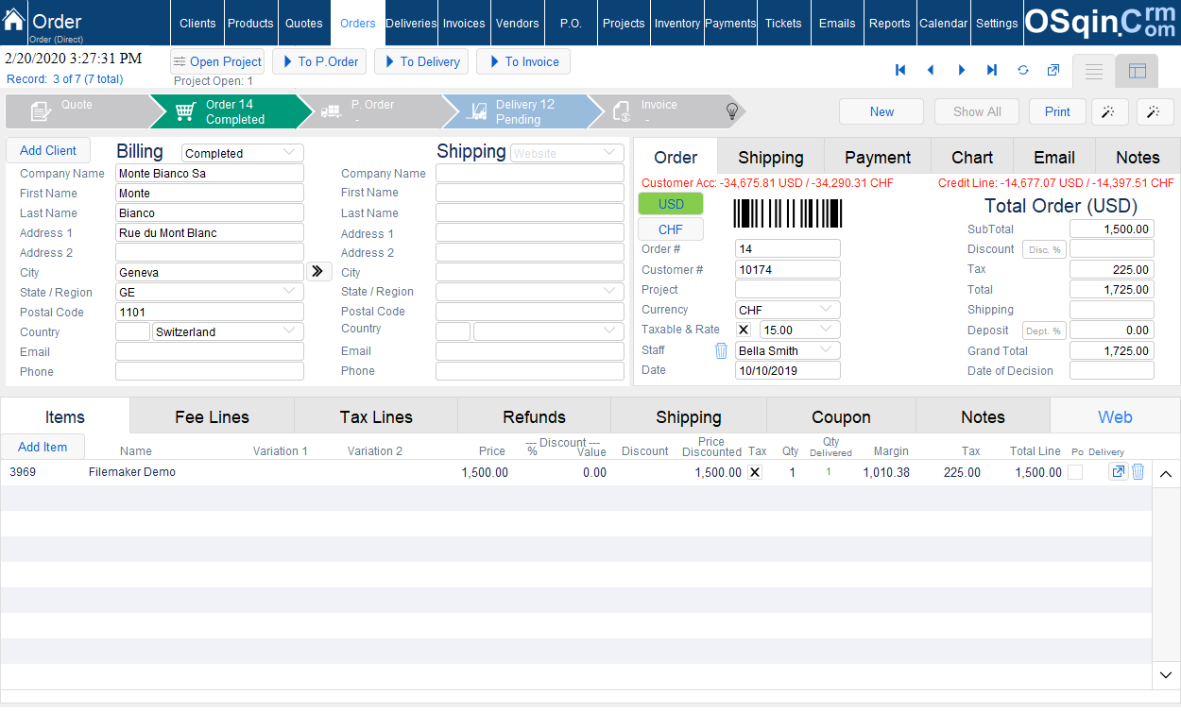Open the Web tab in items section
This screenshot has height=712, width=1181.
point(1115,416)
